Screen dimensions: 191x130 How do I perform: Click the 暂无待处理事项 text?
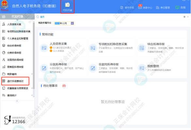[113, 102]
